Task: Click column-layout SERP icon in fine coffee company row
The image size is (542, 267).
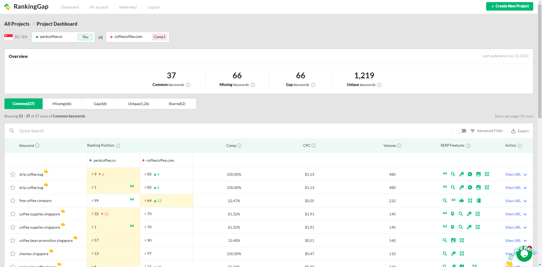Action: click(x=478, y=201)
